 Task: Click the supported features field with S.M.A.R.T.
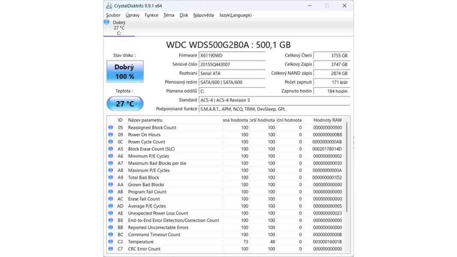point(274,109)
